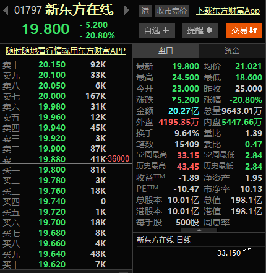Click the 港 market tag
Image resolution: width=266 pixels, height=273 pixels.
(x=145, y=11)
